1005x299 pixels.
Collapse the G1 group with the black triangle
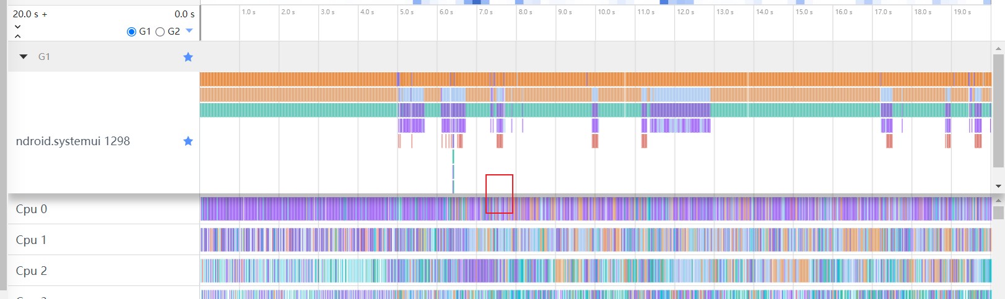click(x=24, y=57)
